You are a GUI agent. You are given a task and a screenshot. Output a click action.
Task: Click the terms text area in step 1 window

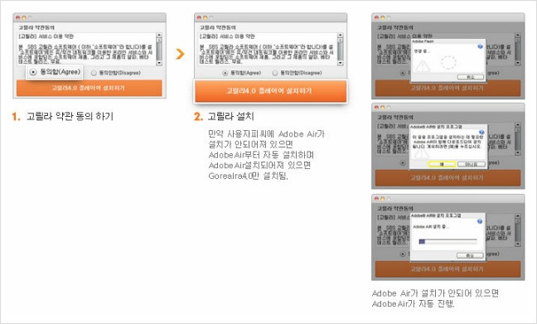[86, 50]
